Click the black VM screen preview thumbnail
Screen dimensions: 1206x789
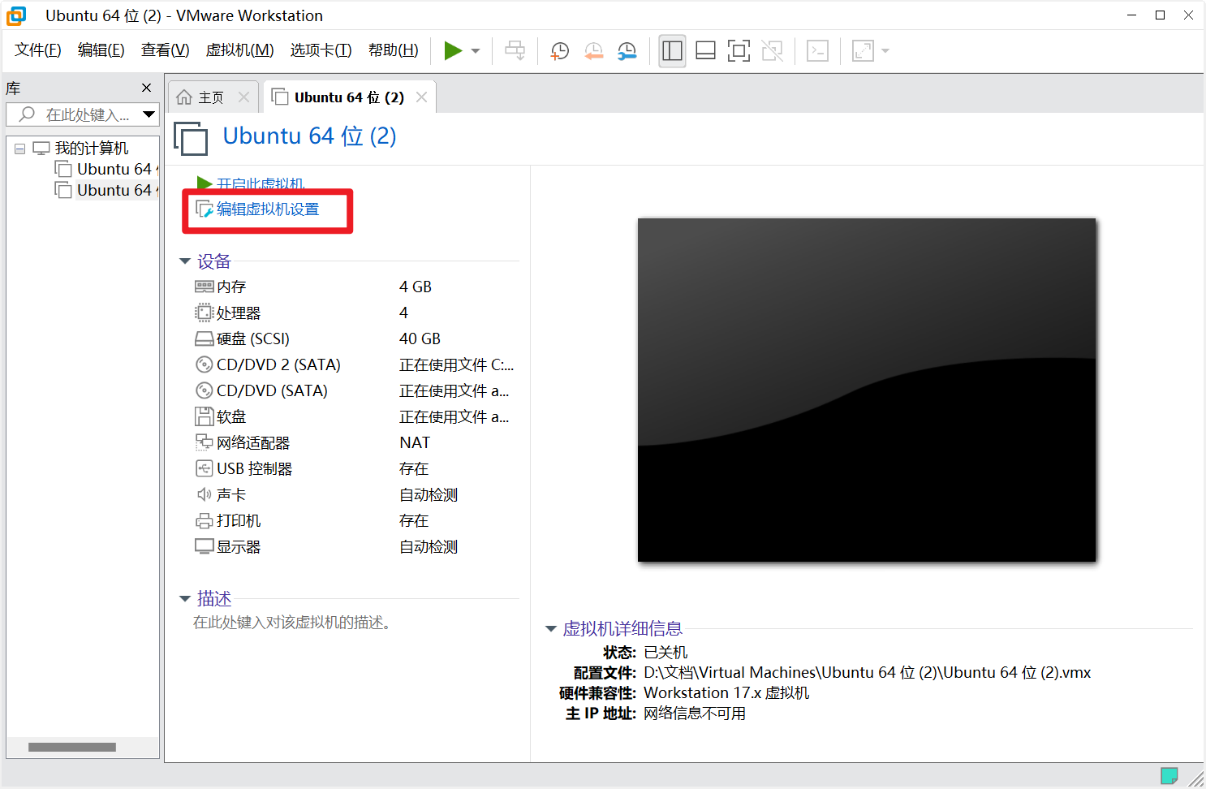tap(867, 390)
